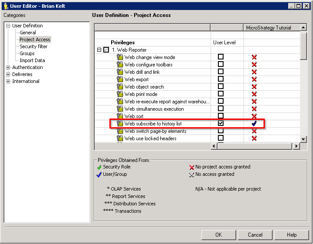Click the privilege icon beside Web drill and link
This screenshot has height=244, width=313.
coord(120,72)
